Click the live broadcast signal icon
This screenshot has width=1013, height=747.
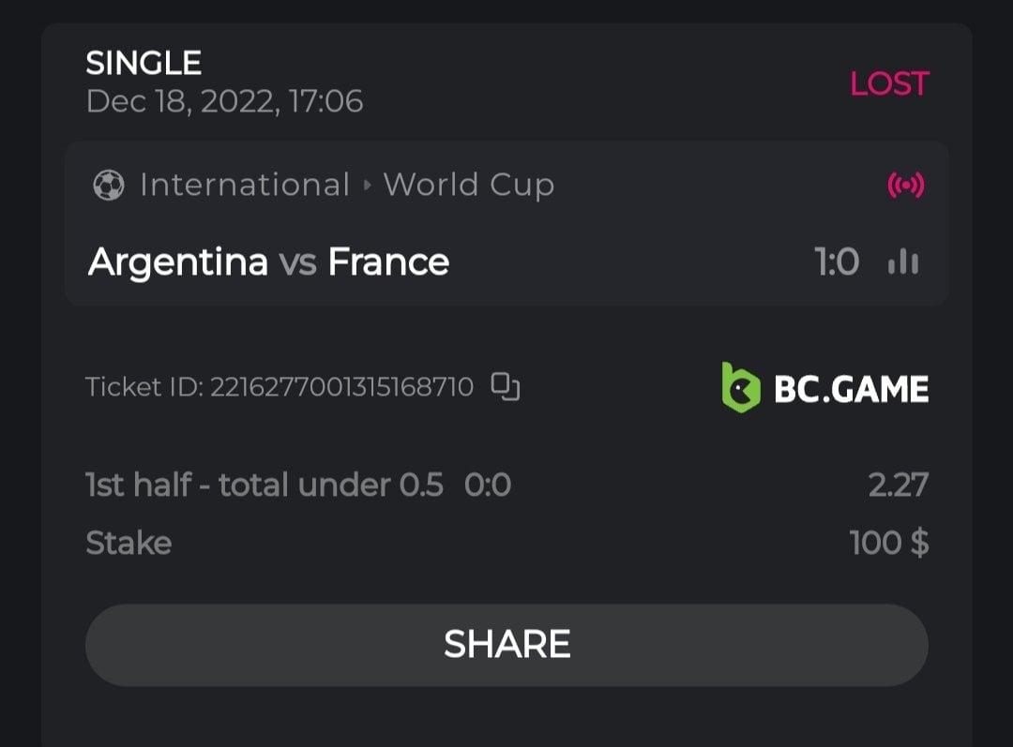pos(905,186)
